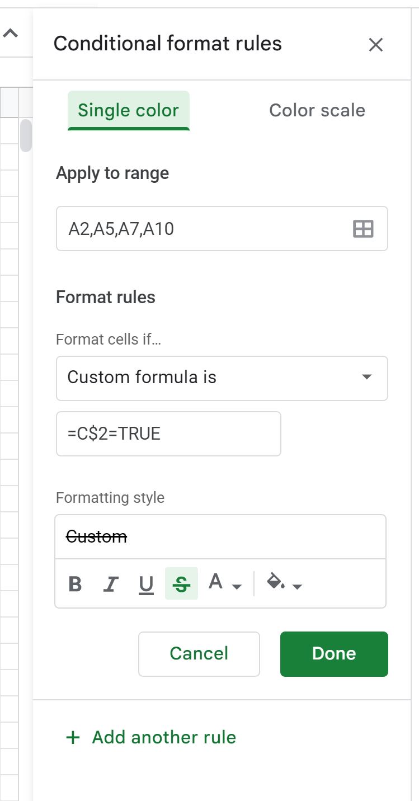This screenshot has height=801, width=419.
Task: Click the =C$2=TRUE formula field
Action: (168, 434)
